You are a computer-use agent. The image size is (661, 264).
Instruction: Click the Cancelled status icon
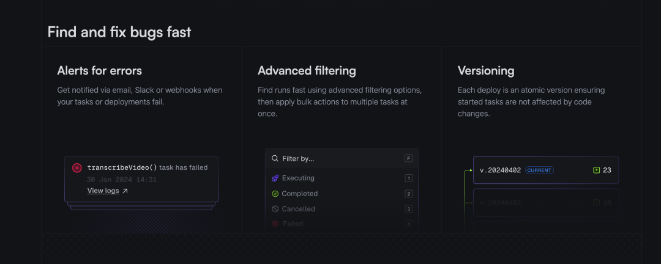275,209
